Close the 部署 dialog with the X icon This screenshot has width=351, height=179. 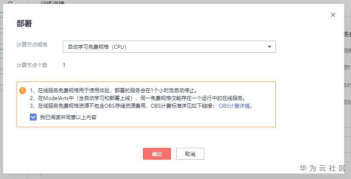coord(333,15)
